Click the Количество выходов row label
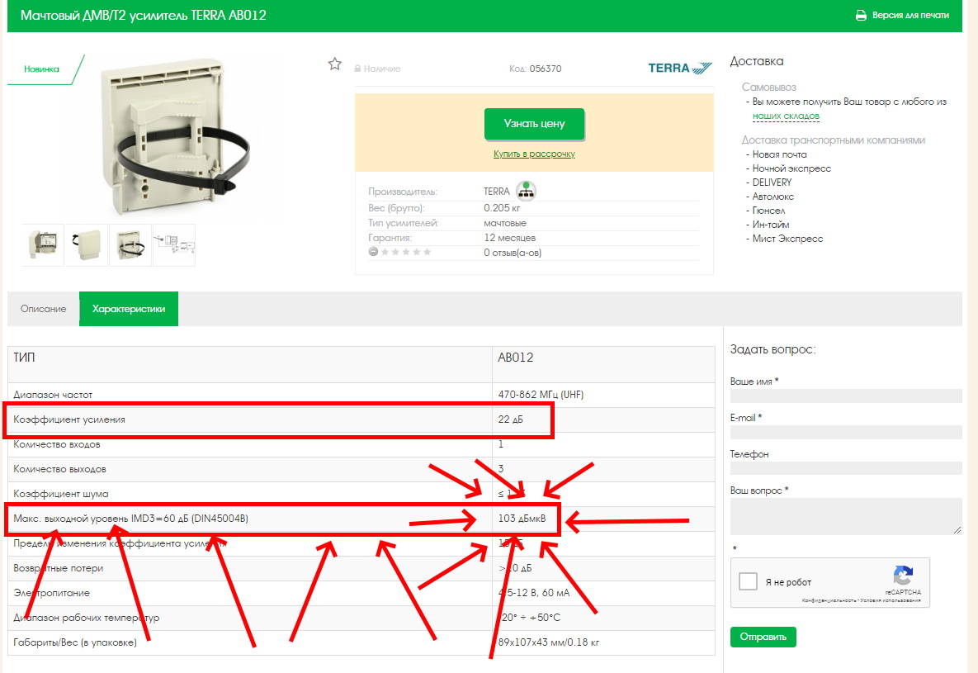 [59, 469]
